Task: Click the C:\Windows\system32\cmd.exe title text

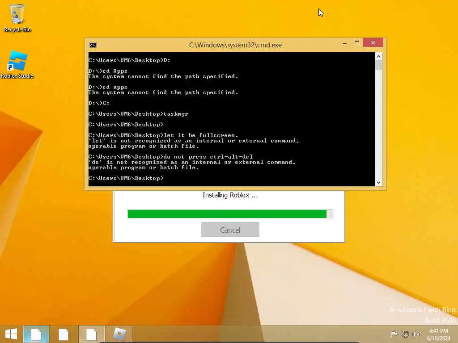Action: click(235, 45)
